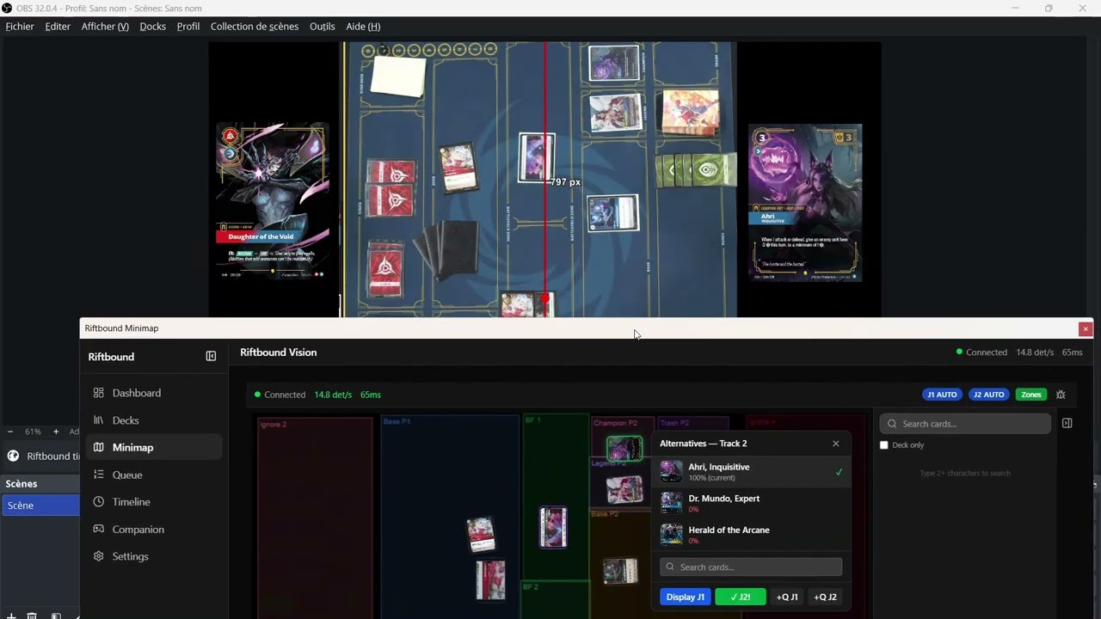Click the green J2! button
1101x619 pixels.
(740, 597)
